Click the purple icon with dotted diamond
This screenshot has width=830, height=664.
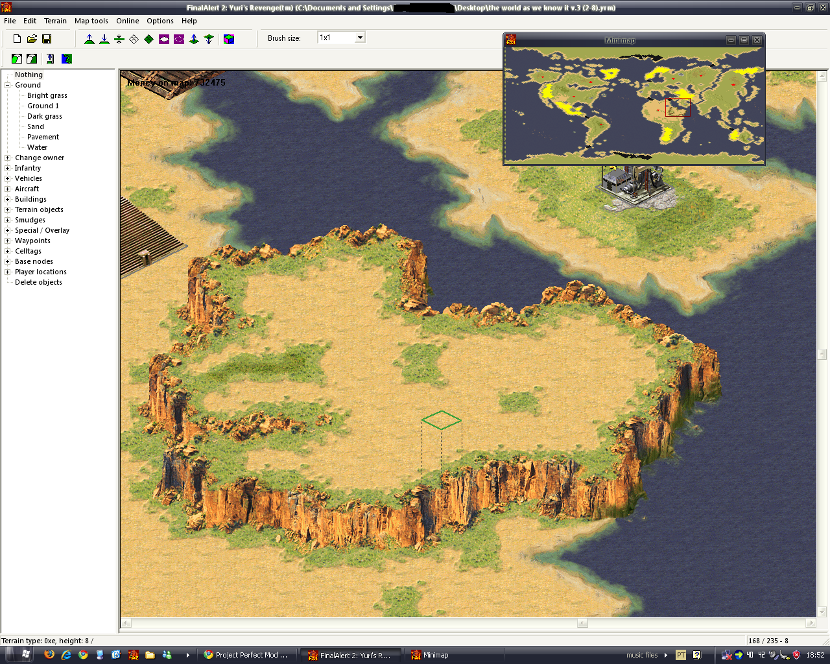tap(179, 39)
